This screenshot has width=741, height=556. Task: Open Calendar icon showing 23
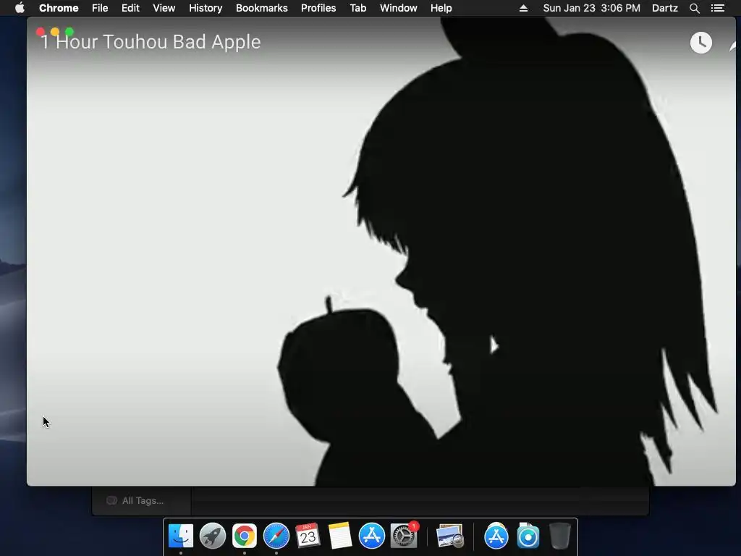[308, 536]
